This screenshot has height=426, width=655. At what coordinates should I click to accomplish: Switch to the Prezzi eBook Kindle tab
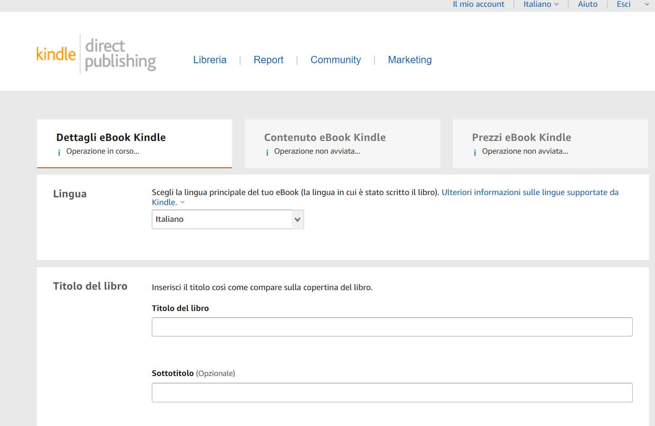pyautogui.click(x=550, y=143)
